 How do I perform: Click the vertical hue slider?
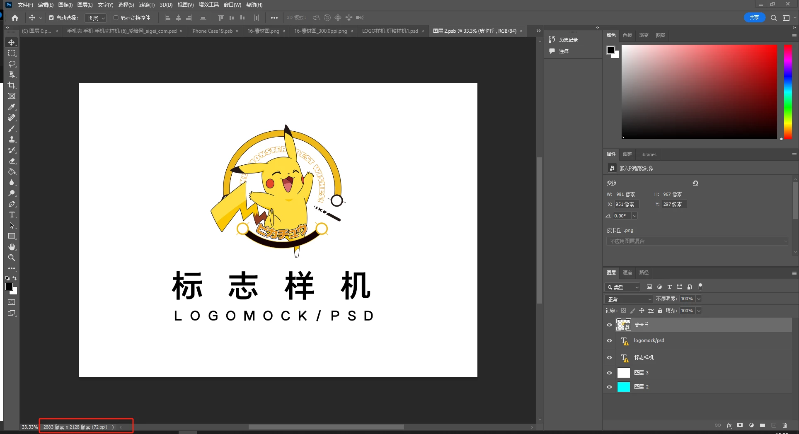coord(788,92)
